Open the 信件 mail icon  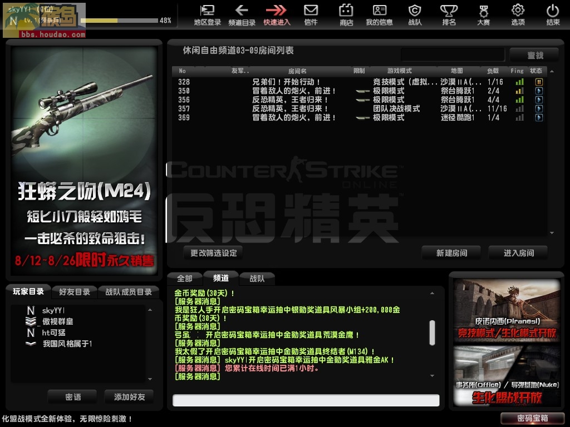pos(311,15)
